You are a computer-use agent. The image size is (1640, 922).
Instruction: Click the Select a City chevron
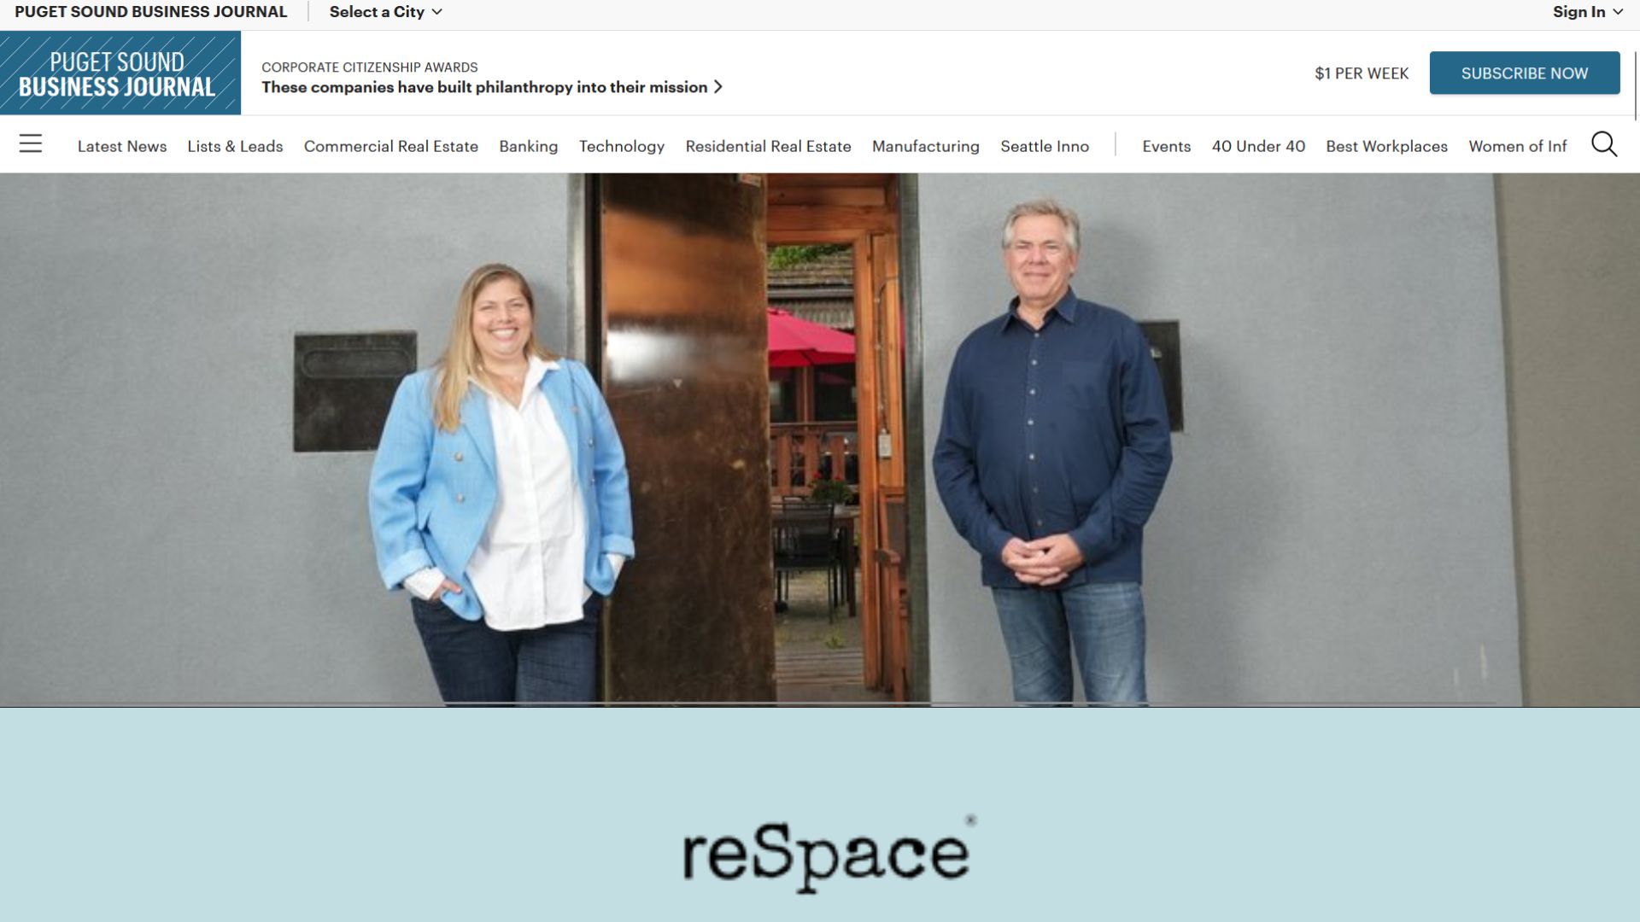(x=436, y=12)
